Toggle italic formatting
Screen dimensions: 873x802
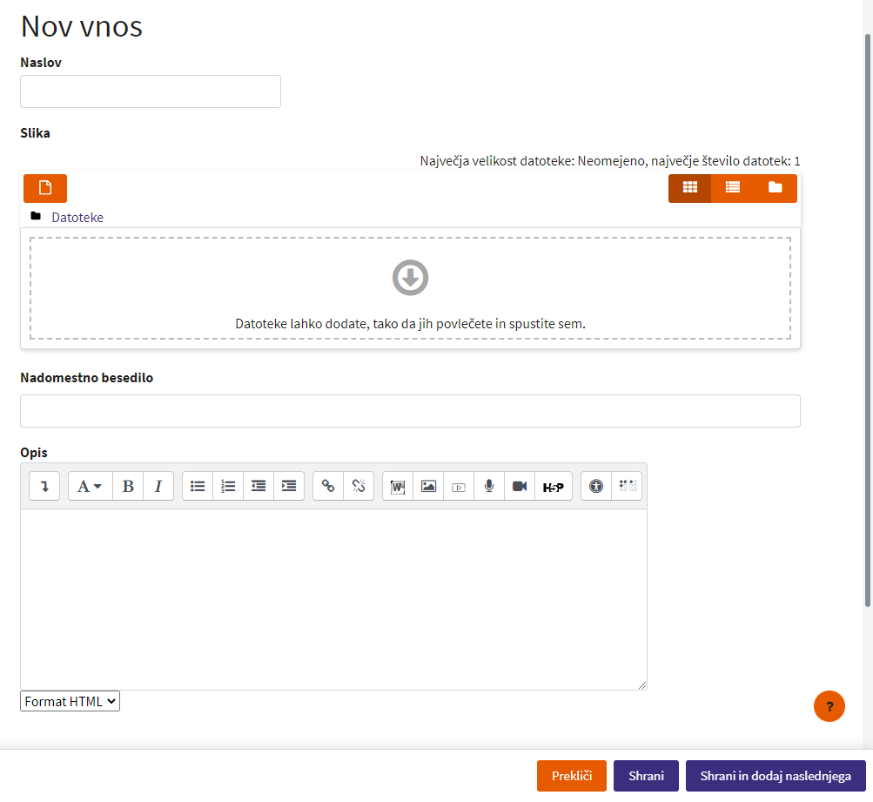click(x=158, y=487)
